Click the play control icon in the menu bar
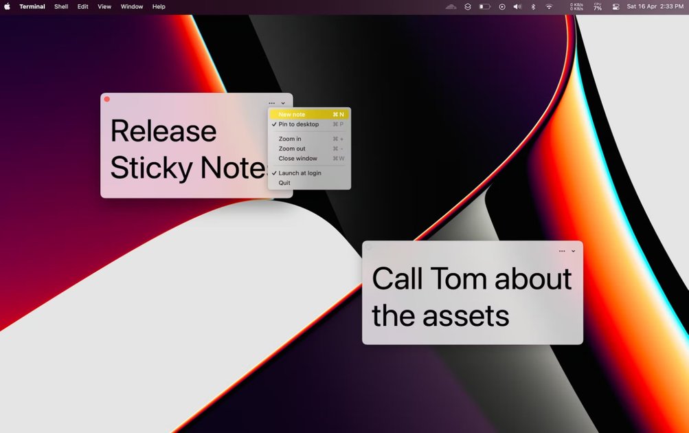The height and width of the screenshot is (433, 689). 501,6
